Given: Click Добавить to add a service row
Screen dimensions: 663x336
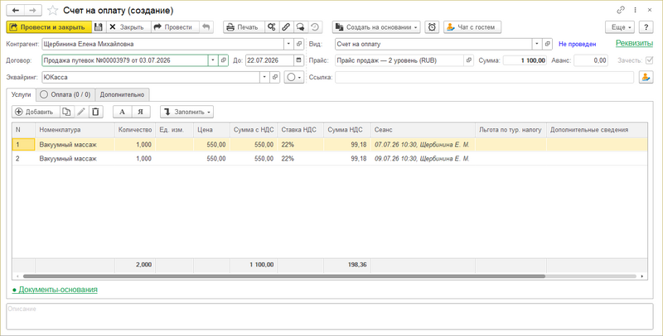Looking at the screenshot, I should click(36, 112).
